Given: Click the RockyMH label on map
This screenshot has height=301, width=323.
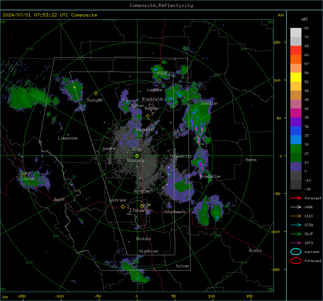Looking at the screenshot, I should coord(95,100).
